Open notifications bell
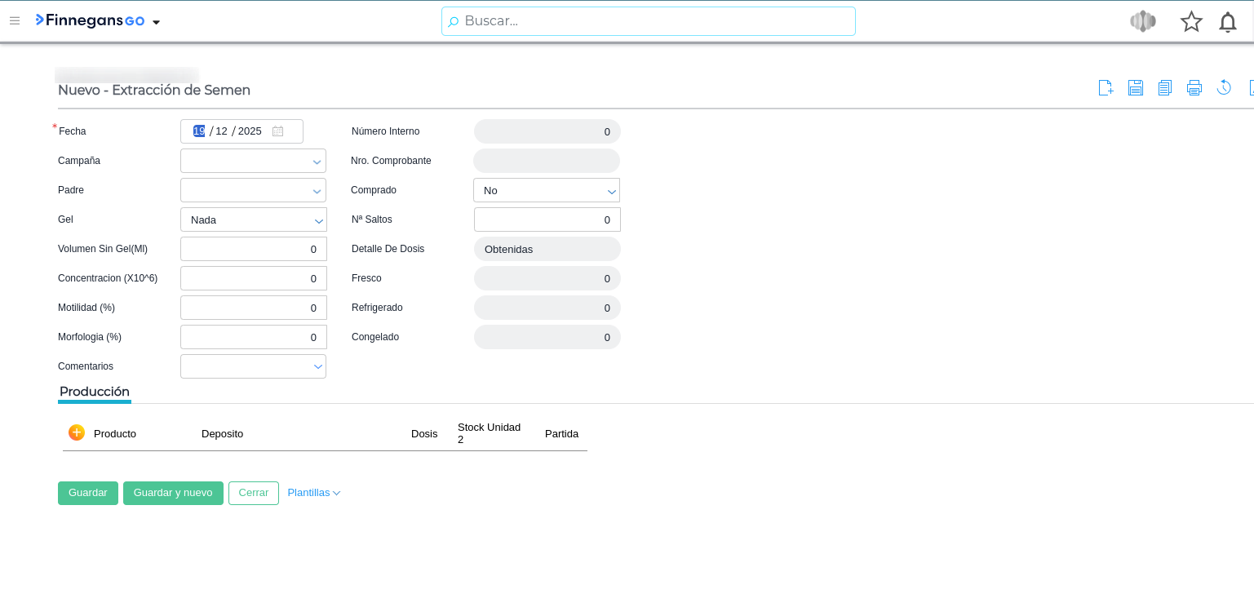This screenshot has width=1254, height=594. point(1227,22)
